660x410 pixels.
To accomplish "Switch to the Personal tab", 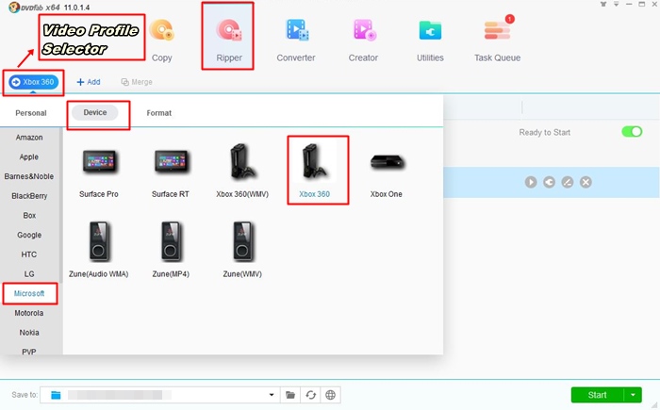I will point(31,113).
